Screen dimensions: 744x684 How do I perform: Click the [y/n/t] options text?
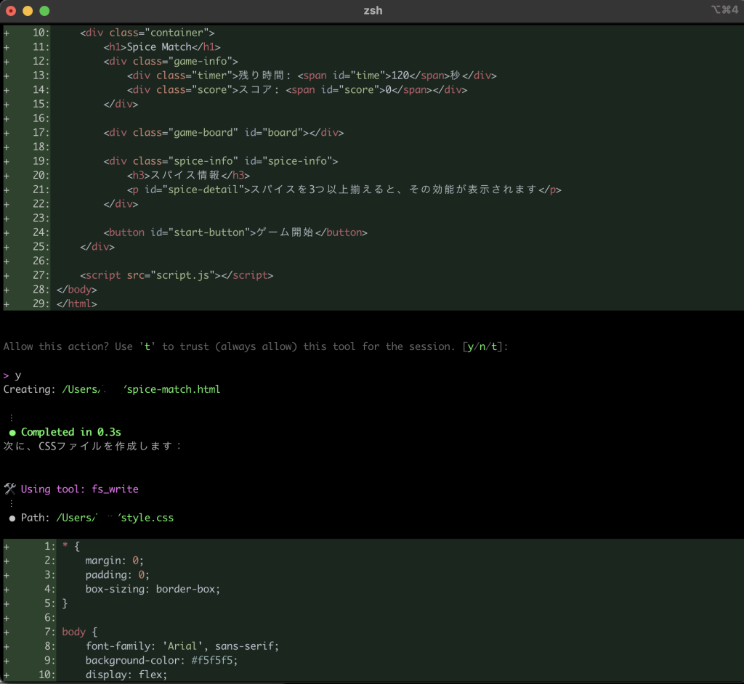point(482,347)
